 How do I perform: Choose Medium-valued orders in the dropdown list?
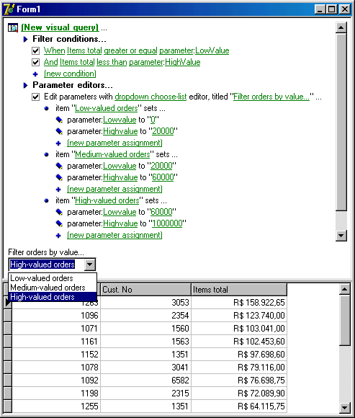click(x=53, y=288)
